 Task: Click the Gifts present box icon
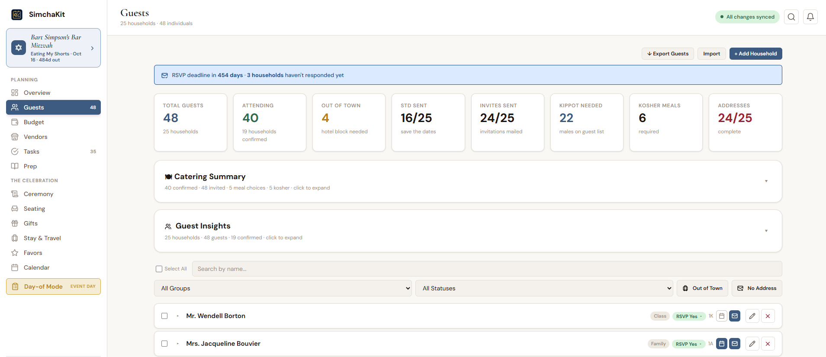coord(15,223)
